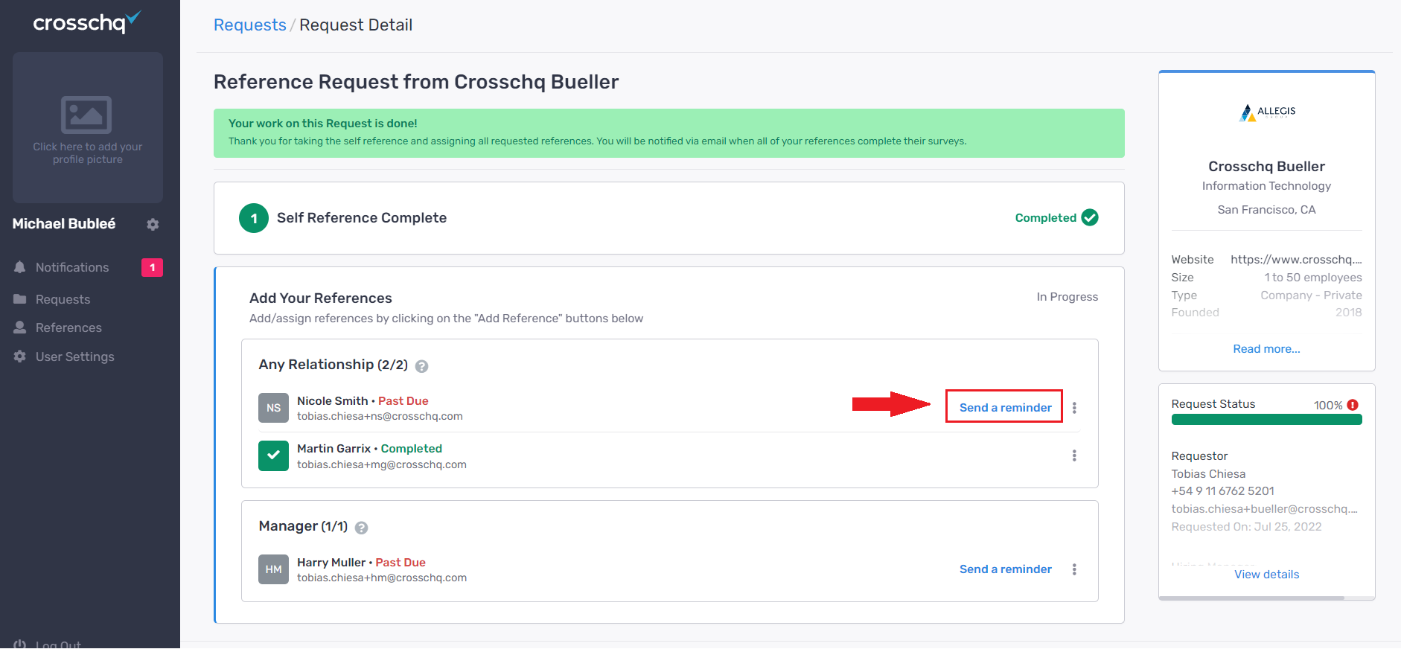1401x649 pixels.
Task: Click the Allegis company logo
Action: click(x=1266, y=112)
